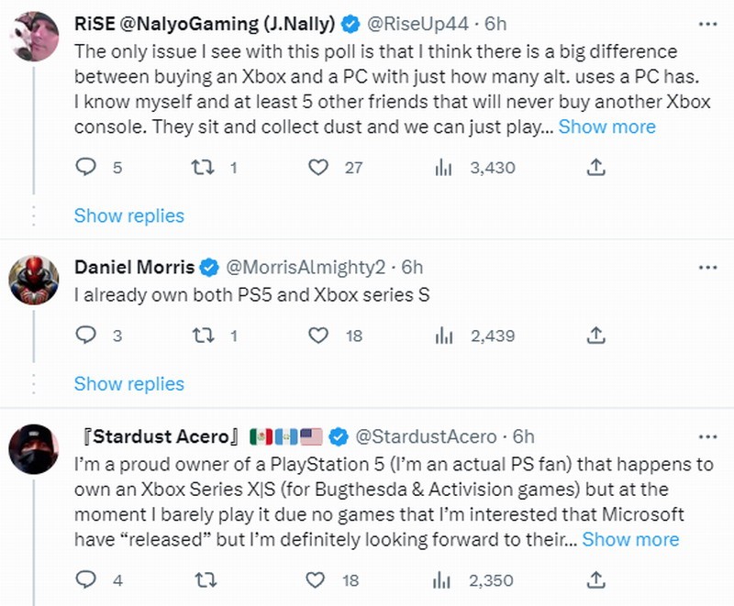Retweet Stardust Acero's post

(x=207, y=579)
